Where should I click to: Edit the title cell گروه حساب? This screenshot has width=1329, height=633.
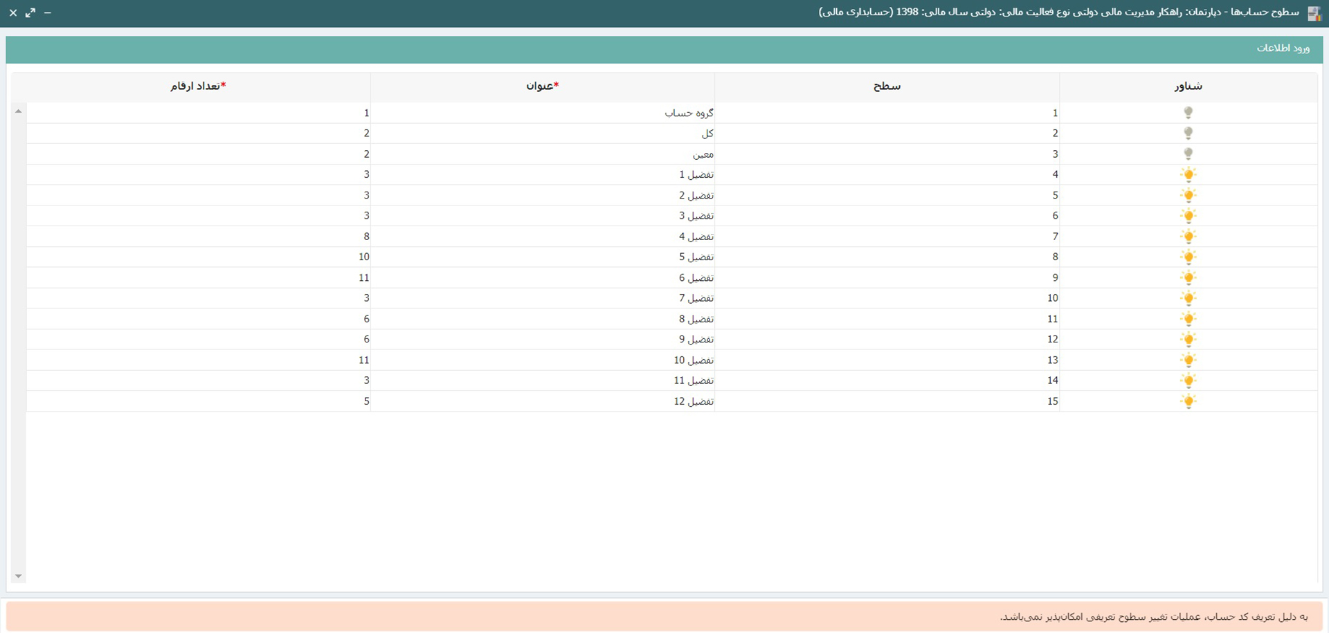[688, 113]
